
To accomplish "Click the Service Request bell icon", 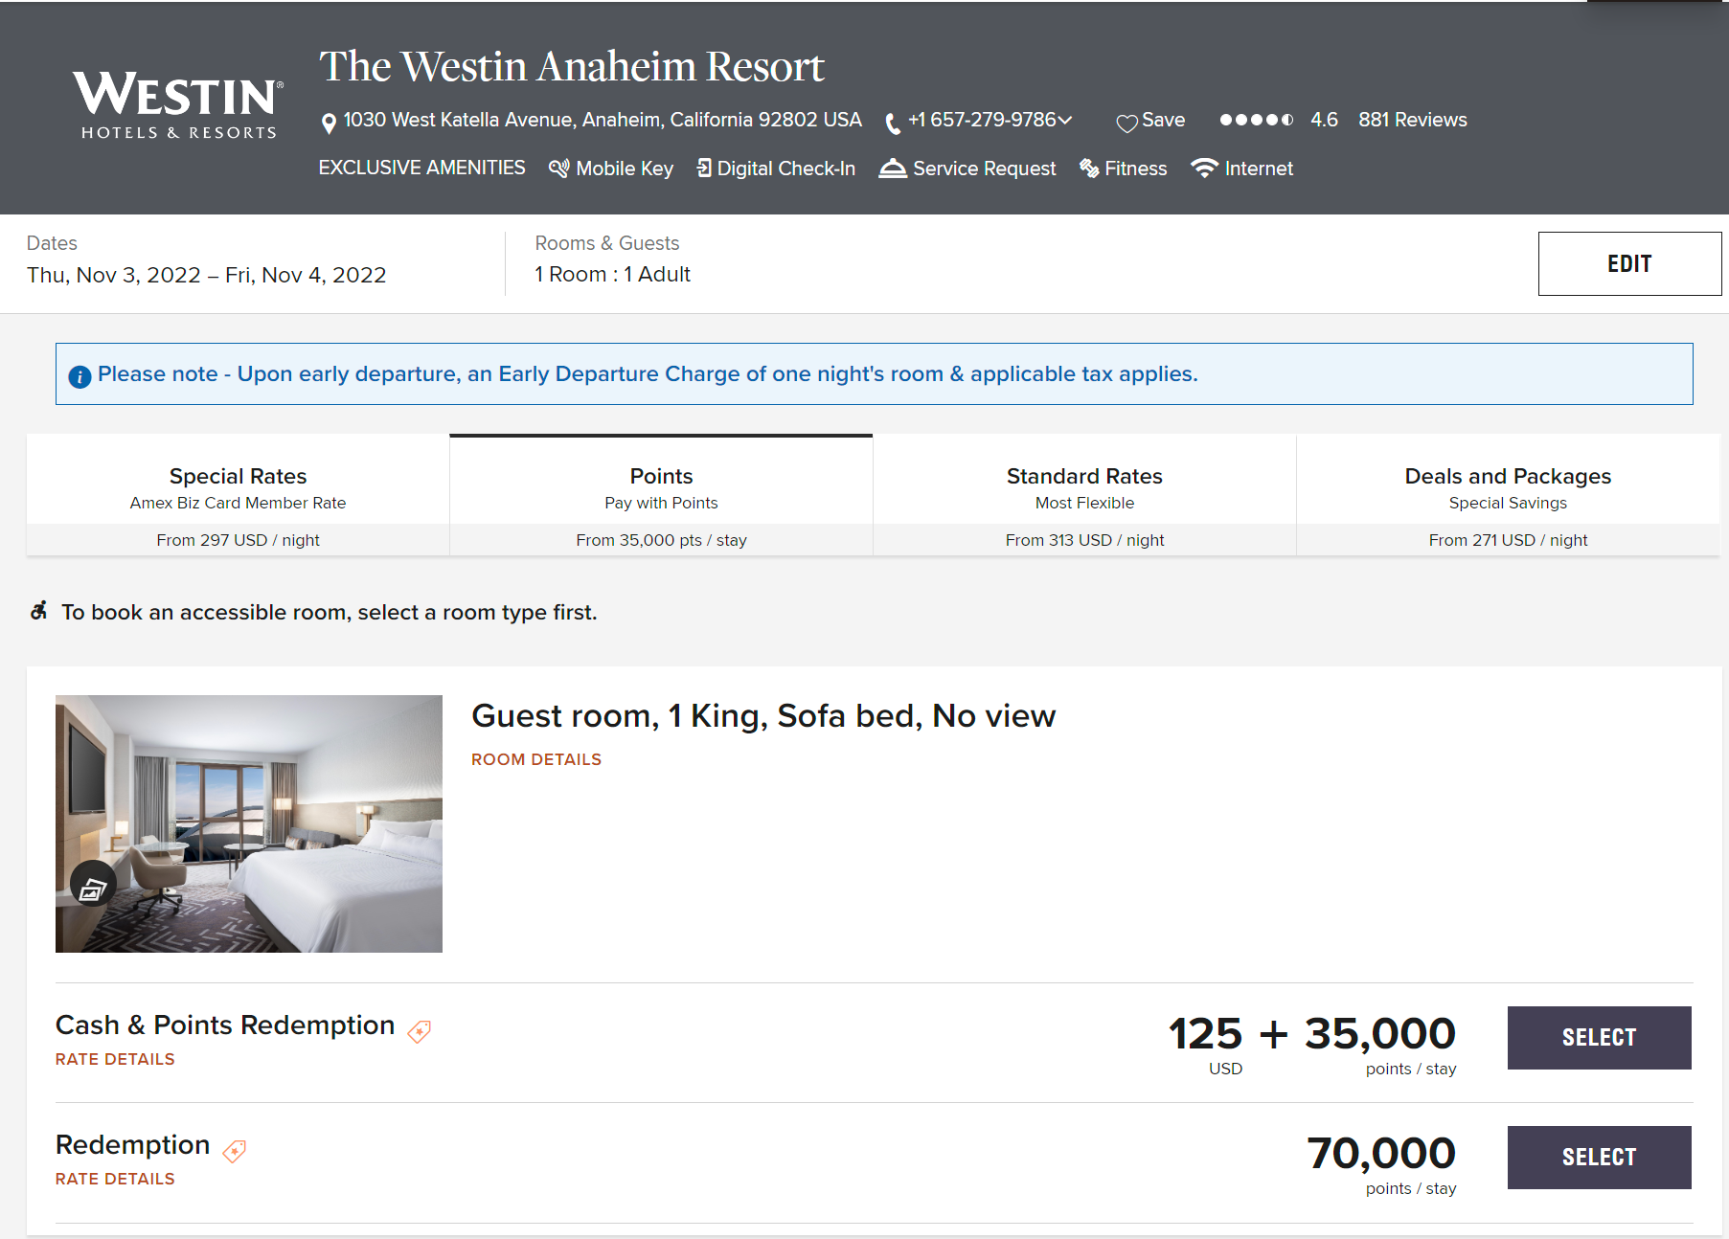I will click(x=893, y=169).
